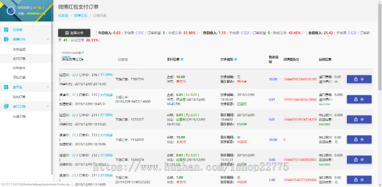Viewport: 382px width, 187px height.
Task: Click 支付链接 link for order ID 214
Action: coord(107,114)
